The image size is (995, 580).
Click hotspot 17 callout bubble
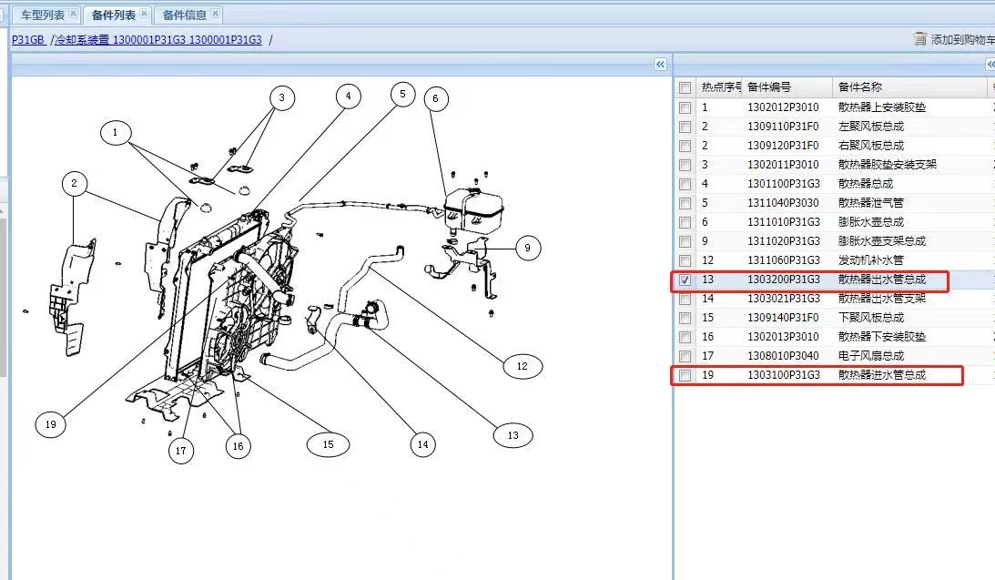pyautogui.click(x=181, y=450)
